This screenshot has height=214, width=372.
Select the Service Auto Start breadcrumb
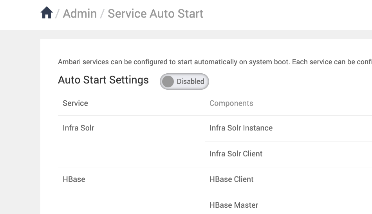[155, 14]
